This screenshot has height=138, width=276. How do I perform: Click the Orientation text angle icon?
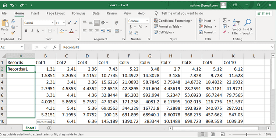point(103,22)
